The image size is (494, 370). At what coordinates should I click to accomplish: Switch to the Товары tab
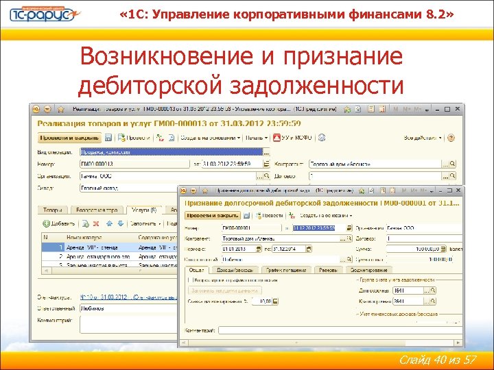[x=52, y=210]
